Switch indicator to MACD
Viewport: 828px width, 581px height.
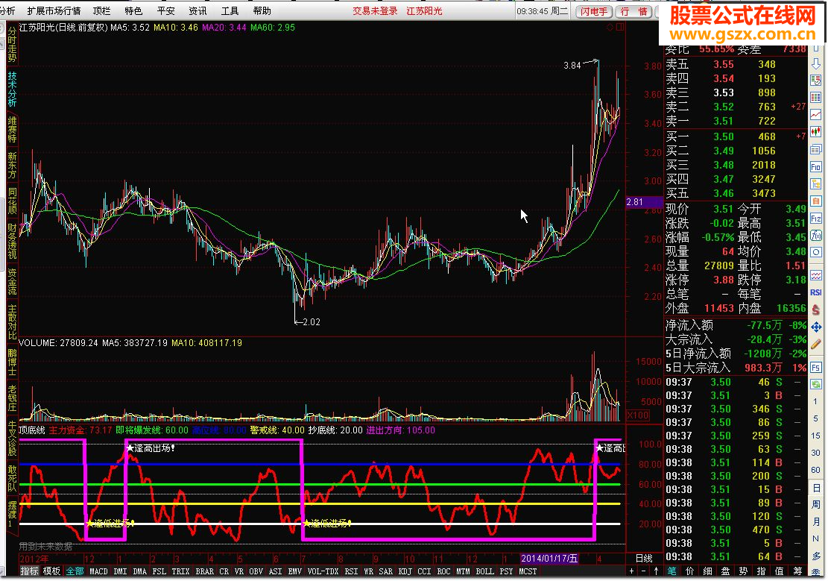98,571
